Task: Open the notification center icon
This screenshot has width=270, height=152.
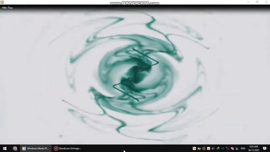Action: 265,148
